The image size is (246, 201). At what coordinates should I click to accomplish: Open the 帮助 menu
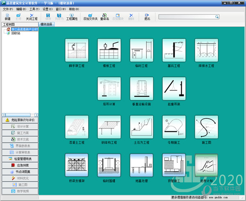[x=74, y=9]
